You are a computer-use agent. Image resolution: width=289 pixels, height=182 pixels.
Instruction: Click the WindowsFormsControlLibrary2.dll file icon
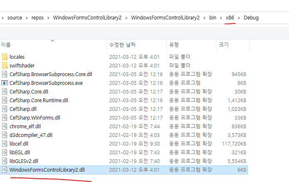pyautogui.click(x=5, y=170)
